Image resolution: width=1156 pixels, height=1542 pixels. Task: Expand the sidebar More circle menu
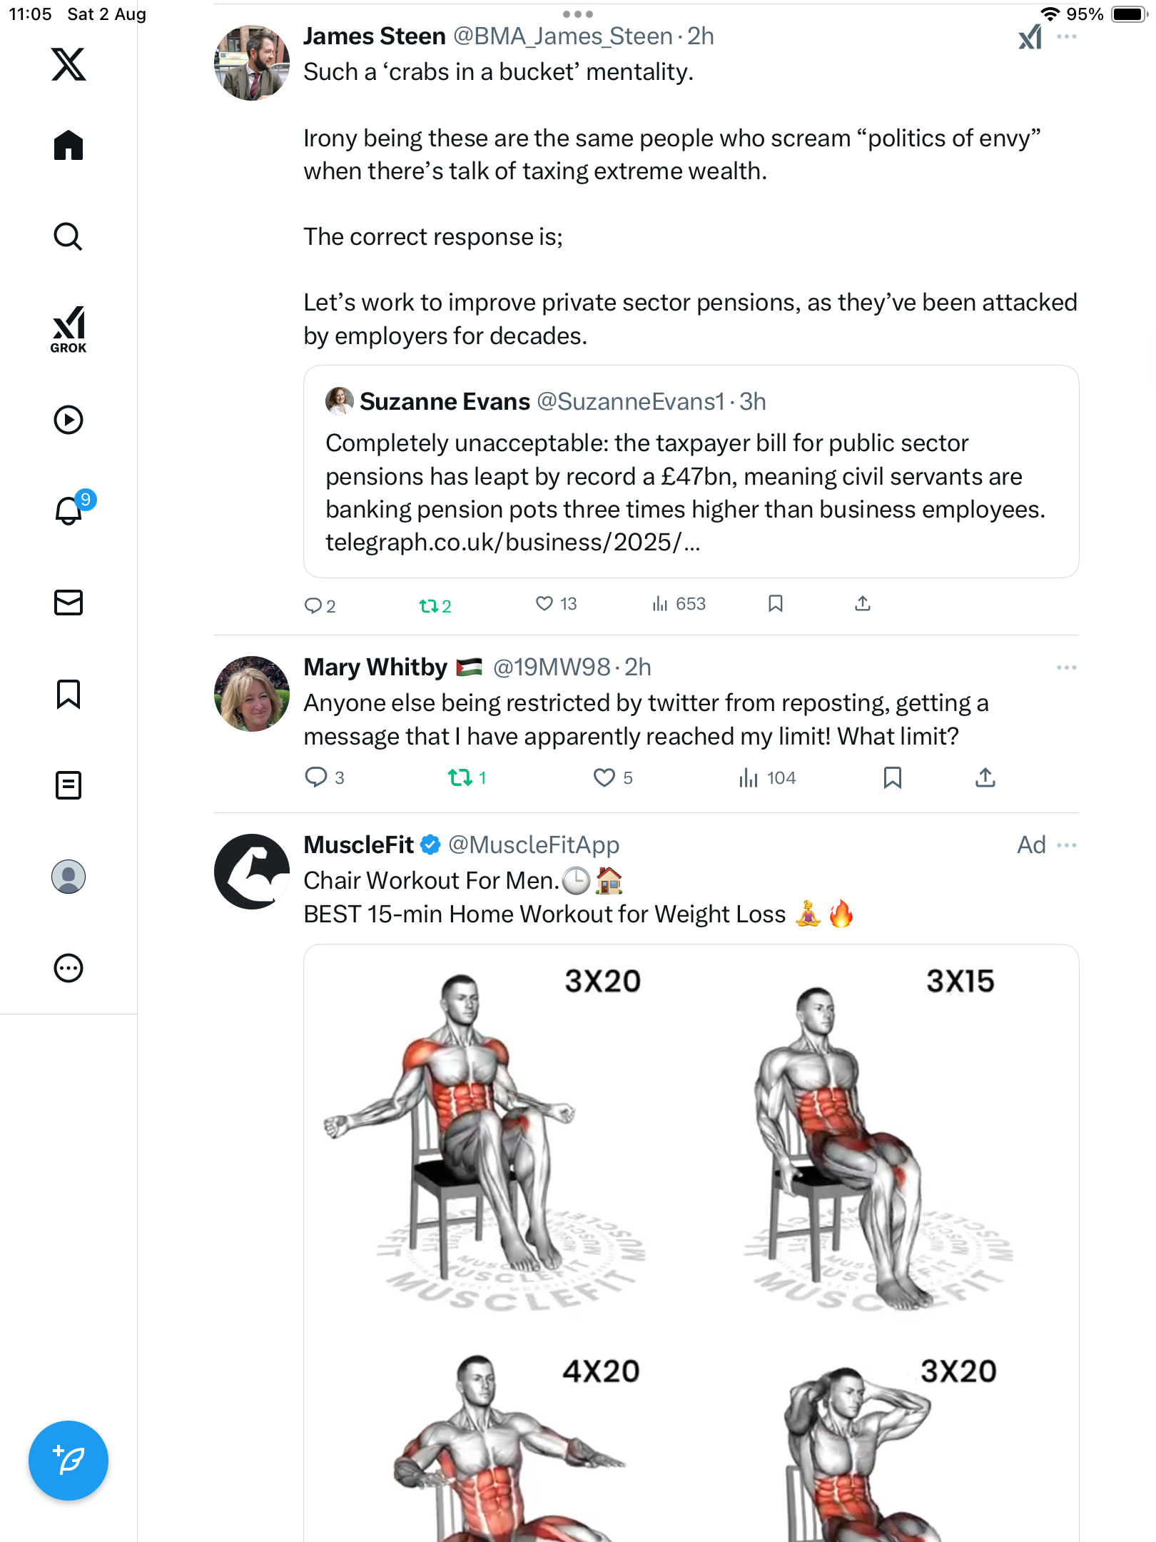coord(69,968)
